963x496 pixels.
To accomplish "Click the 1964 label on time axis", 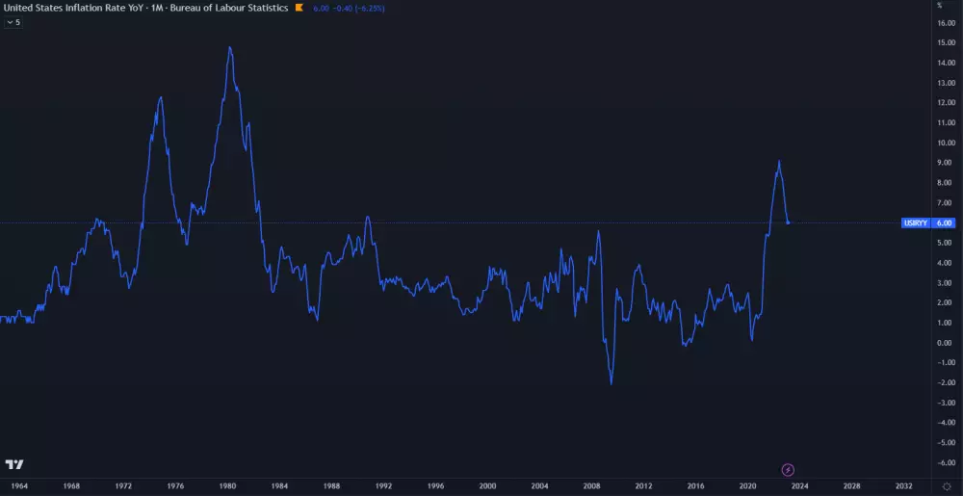I will point(18,487).
